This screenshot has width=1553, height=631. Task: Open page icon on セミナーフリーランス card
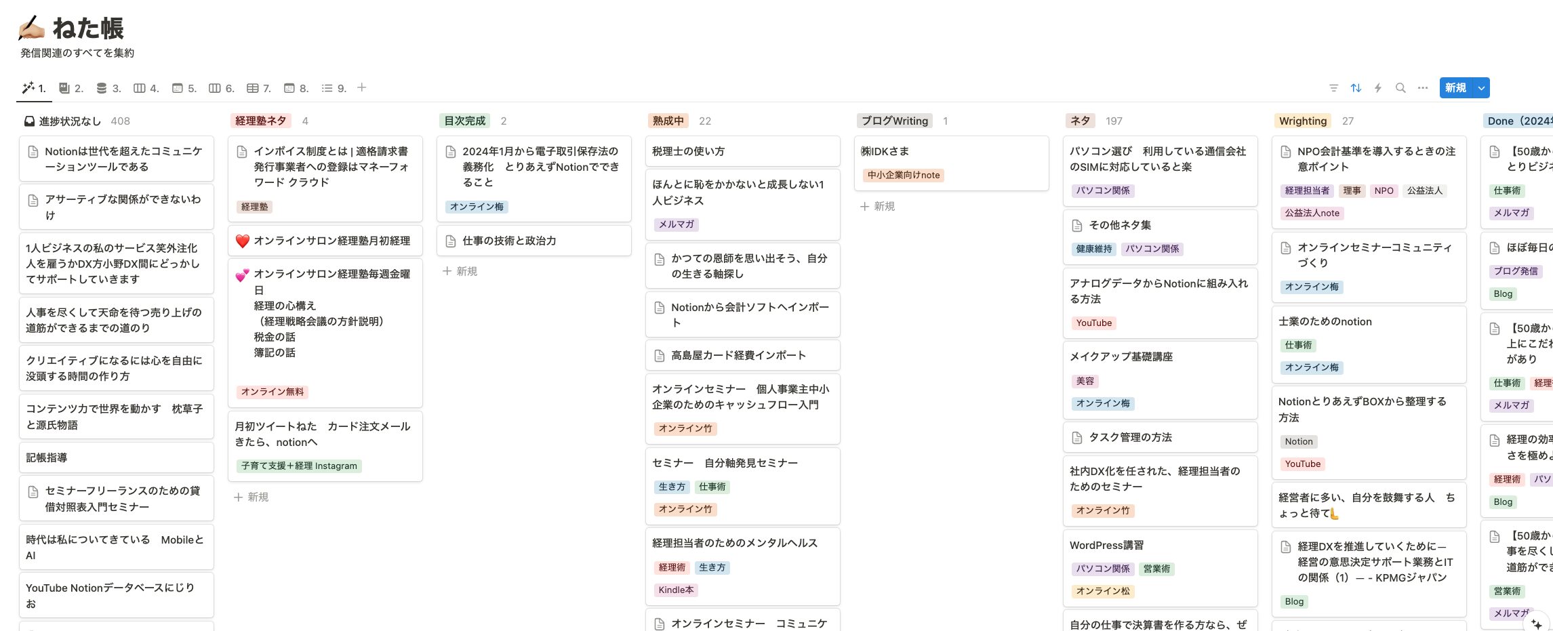33,492
